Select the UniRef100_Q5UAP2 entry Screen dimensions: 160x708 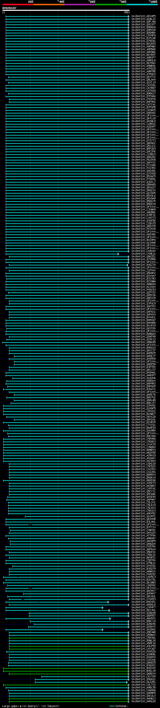tap(143, 273)
